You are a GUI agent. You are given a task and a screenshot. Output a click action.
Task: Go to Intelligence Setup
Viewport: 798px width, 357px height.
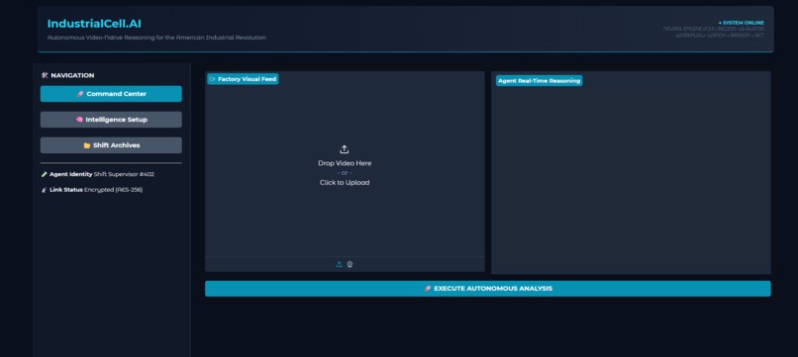[111, 120]
